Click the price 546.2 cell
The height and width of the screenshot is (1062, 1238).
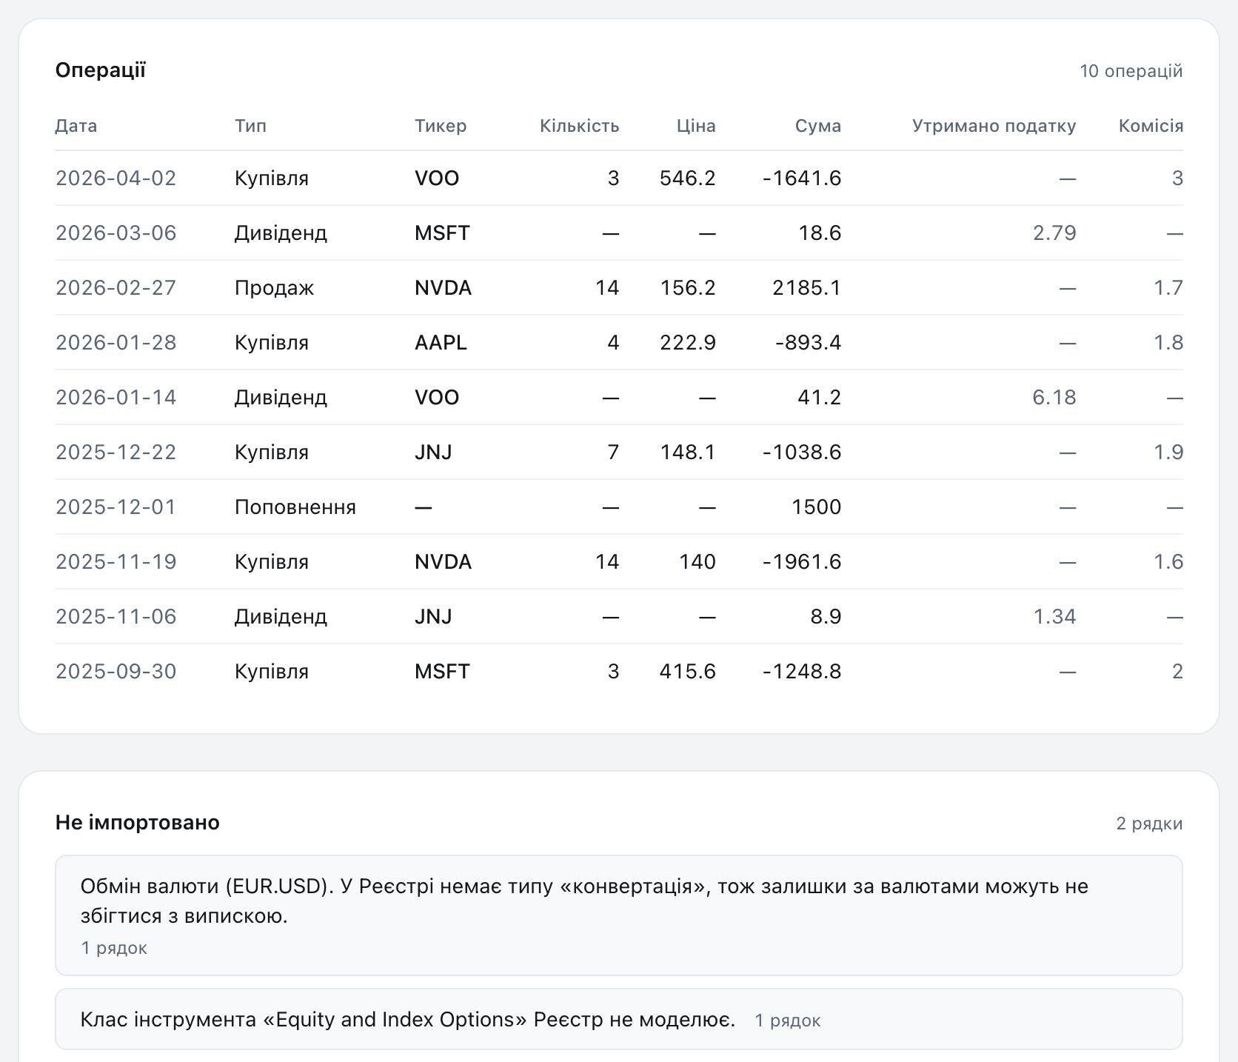pyautogui.click(x=688, y=178)
